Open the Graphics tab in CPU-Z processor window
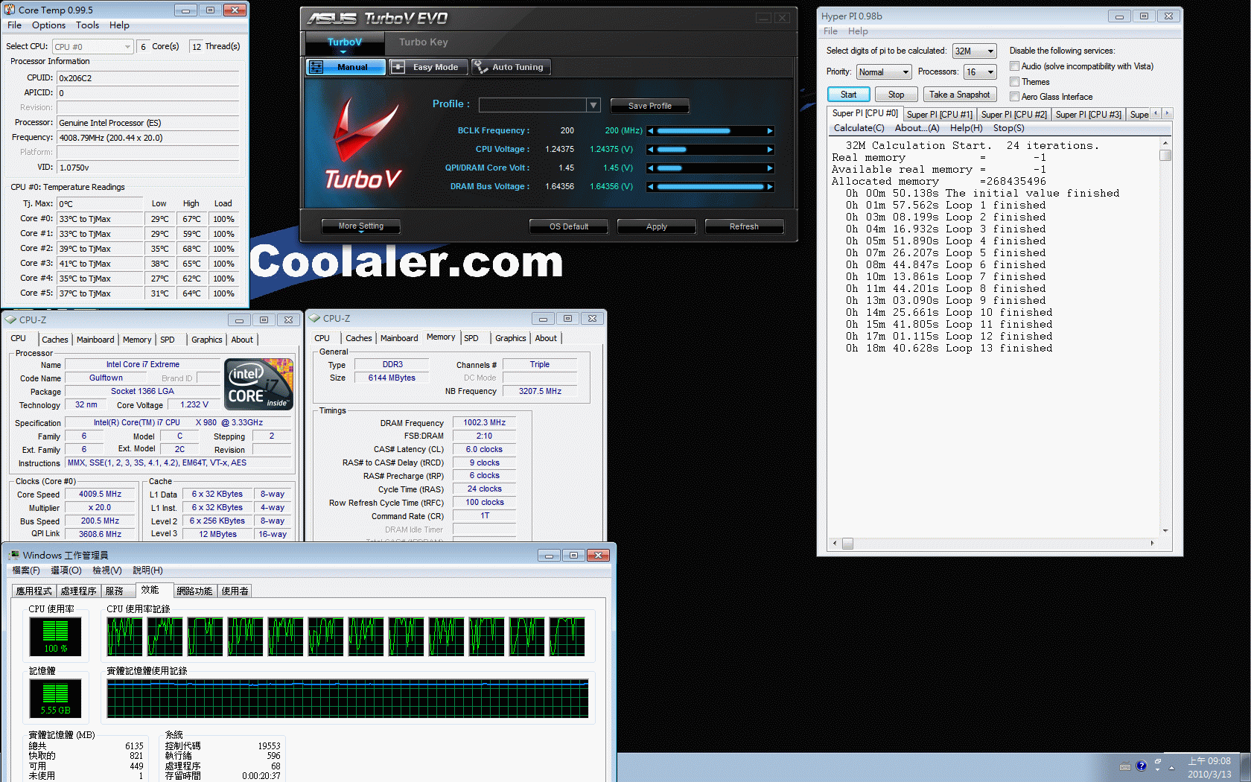This screenshot has height=782, width=1251. click(x=206, y=340)
